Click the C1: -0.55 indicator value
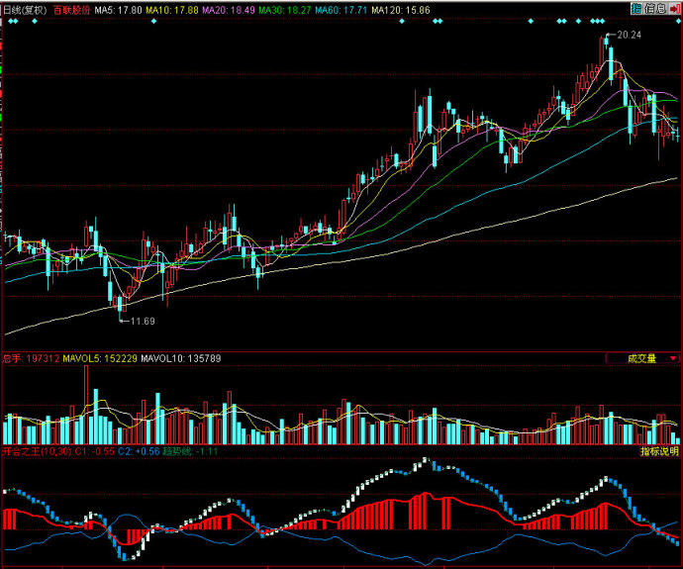This screenshot has width=683, height=569. (94, 451)
